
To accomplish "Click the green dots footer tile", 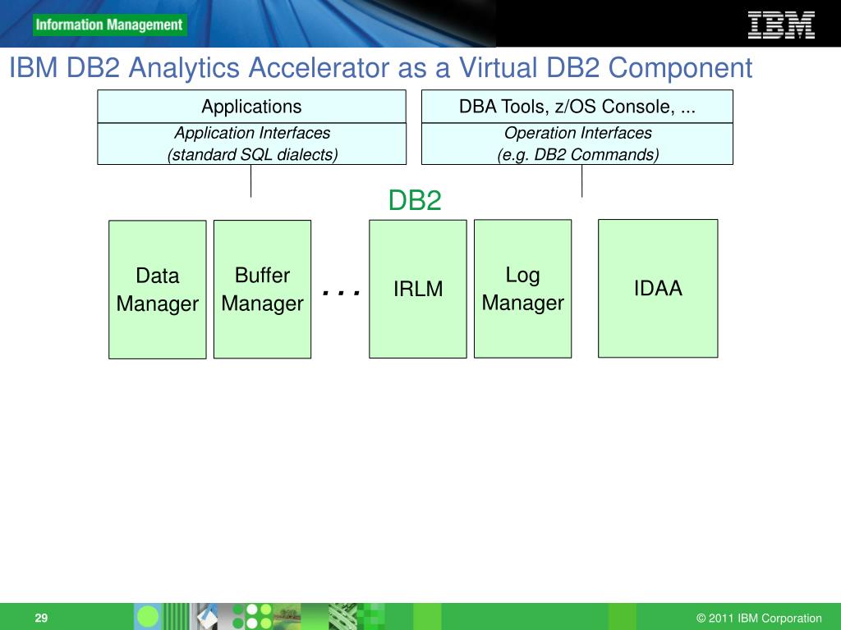I will tap(252, 617).
